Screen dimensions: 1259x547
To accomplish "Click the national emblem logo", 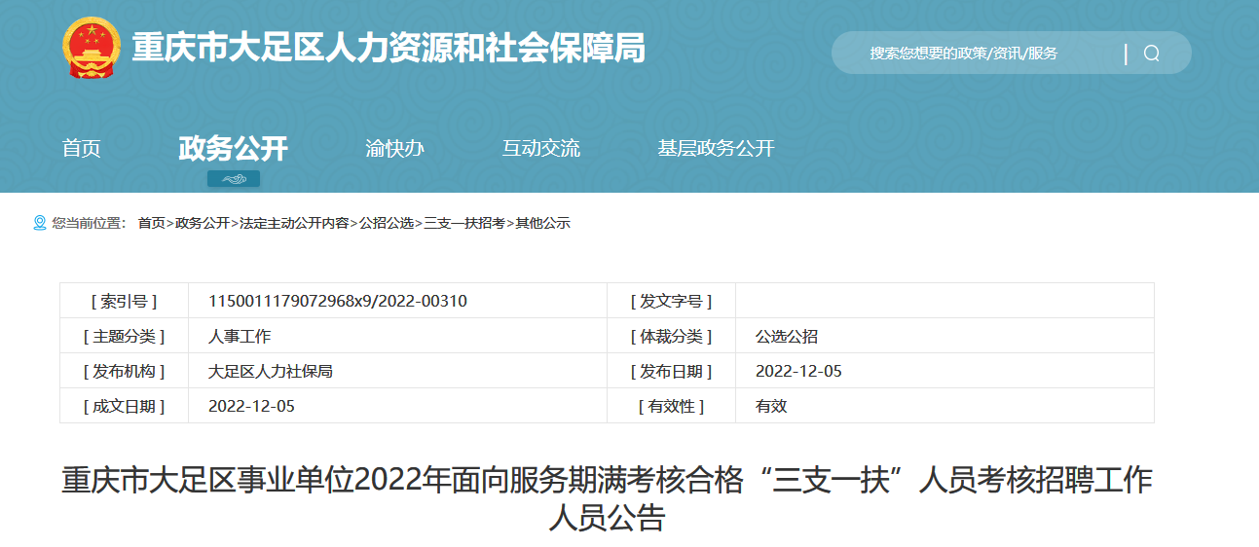I will click(x=92, y=48).
